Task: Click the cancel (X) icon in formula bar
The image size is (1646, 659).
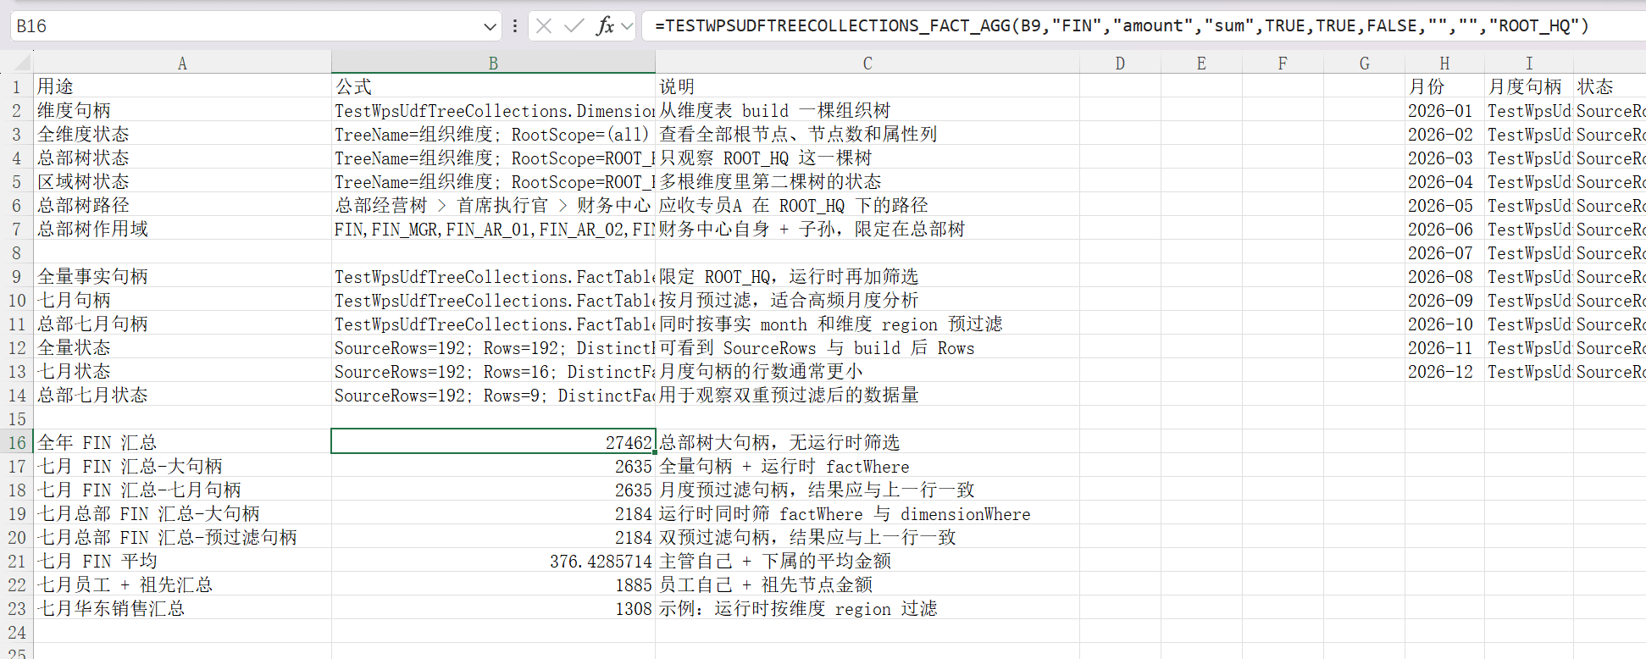Action: pos(544,26)
